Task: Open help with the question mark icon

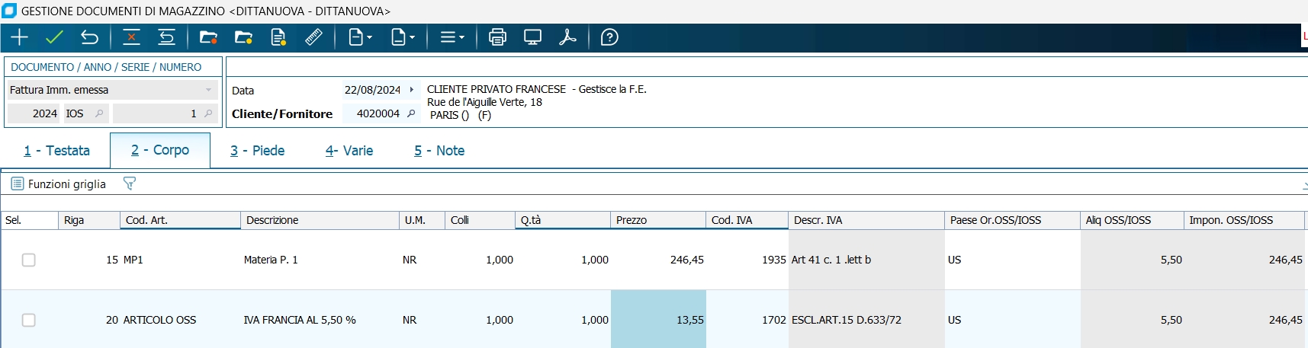Action: pyautogui.click(x=609, y=37)
